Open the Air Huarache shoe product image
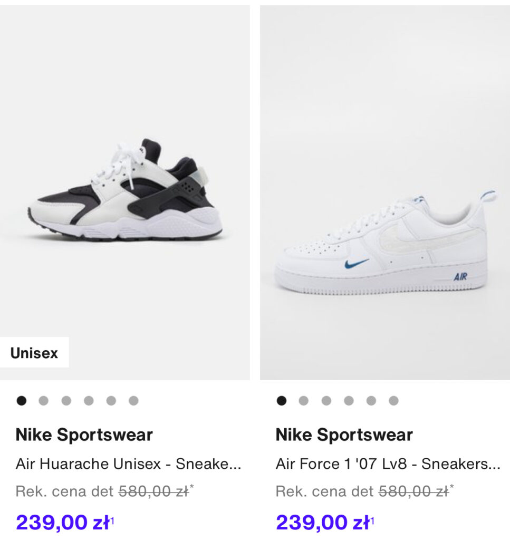The height and width of the screenshot is (540, 510). tap(124, 192)
